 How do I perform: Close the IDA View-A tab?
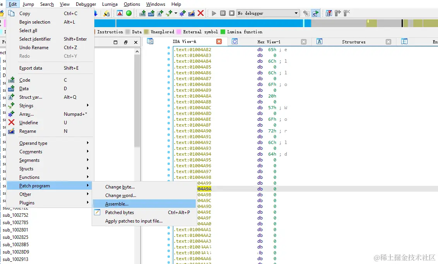coord(219,42)
